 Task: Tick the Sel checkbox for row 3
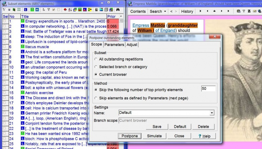pos(4,31)
